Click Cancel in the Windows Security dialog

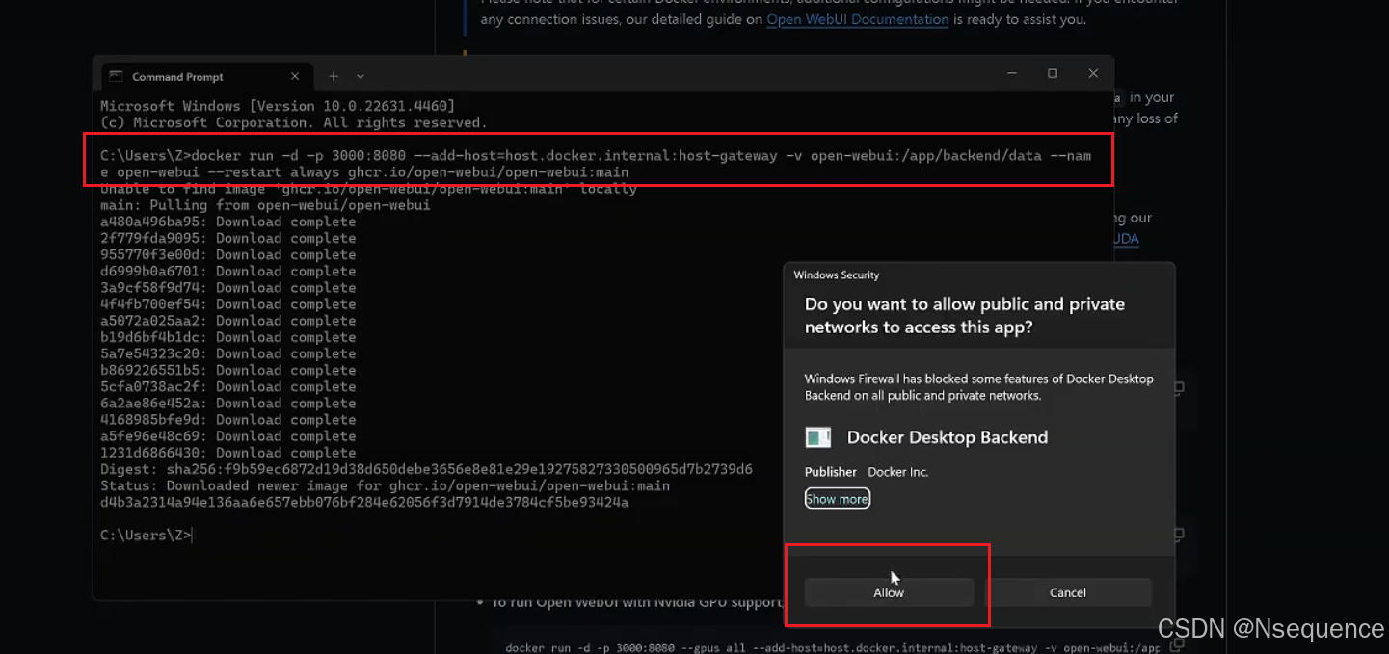1068,592
